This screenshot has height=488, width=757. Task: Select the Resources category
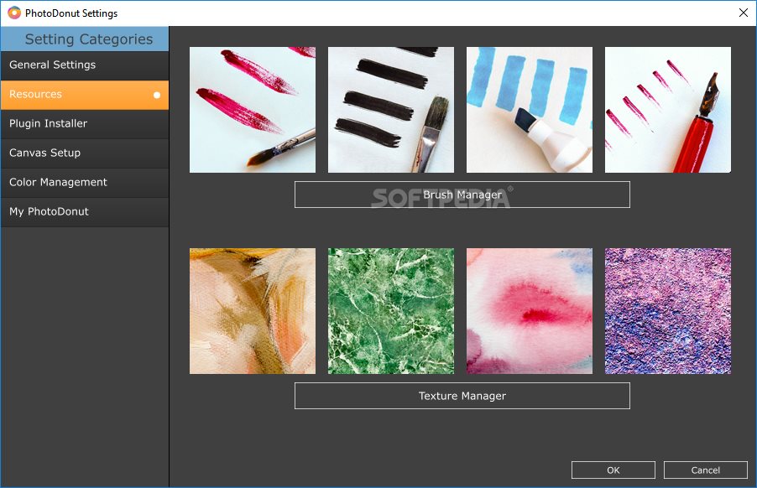click(85, 95)
